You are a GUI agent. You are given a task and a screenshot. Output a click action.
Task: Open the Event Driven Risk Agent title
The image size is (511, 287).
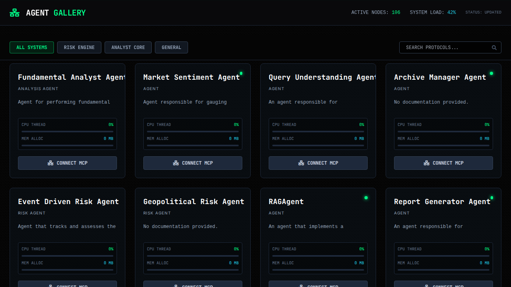coord(68,202)
